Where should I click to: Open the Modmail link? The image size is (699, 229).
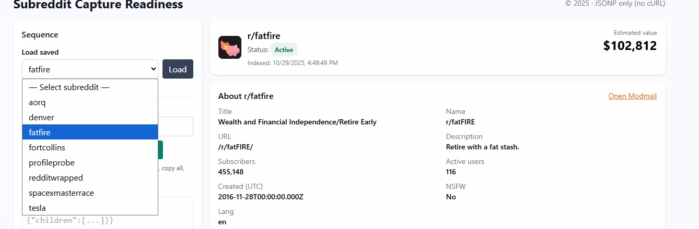(632, 96)
